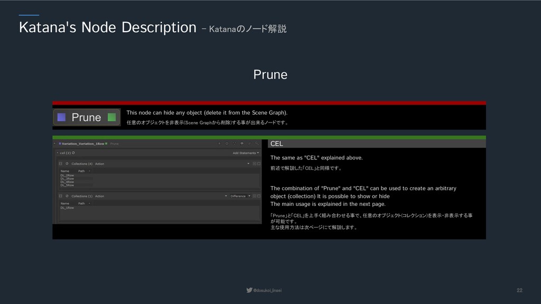Click the green square on the Prune node
Image resolution: width=541 pixels, height=304 pixels.
click(111, 117)
